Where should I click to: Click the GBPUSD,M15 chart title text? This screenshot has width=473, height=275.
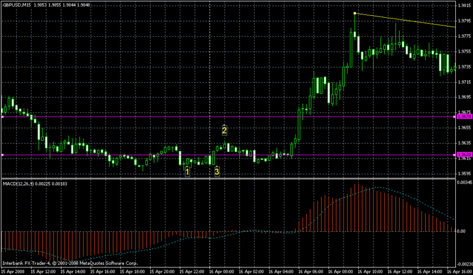coord(17,5)
